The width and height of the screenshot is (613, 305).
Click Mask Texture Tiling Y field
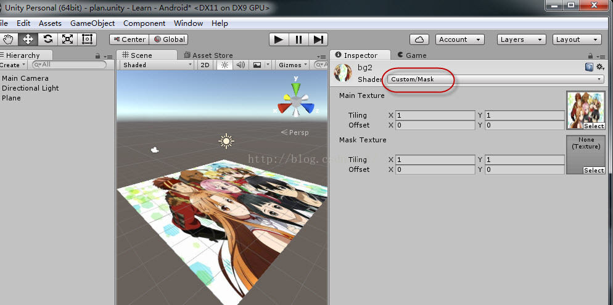coord(525,160)
